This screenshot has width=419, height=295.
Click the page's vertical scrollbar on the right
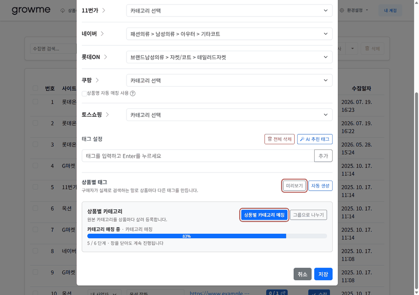[416, 191]
